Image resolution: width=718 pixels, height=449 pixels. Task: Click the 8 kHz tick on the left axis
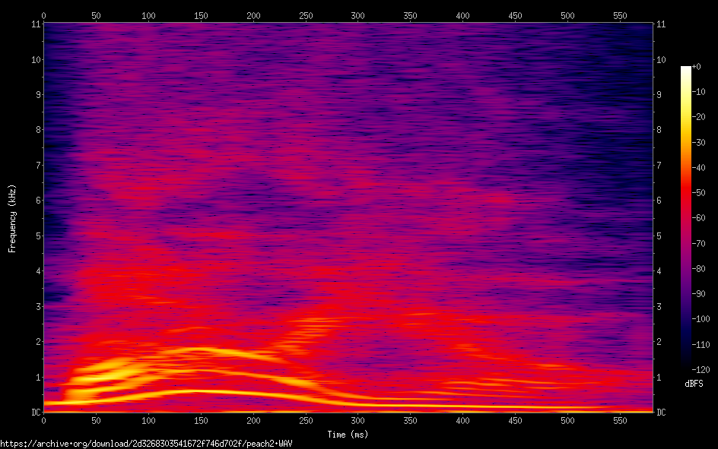point(37,130)
